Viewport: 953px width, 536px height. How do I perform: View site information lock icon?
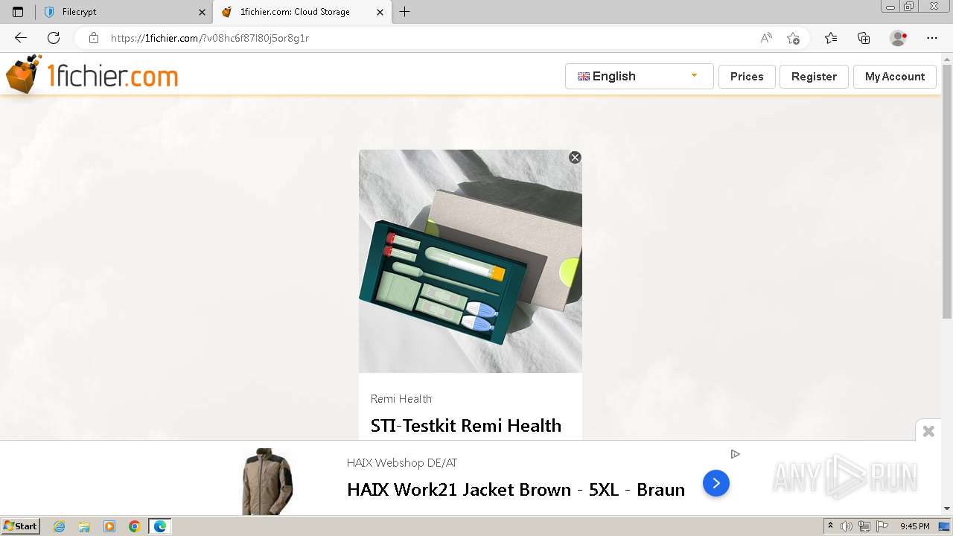pos(94,38)
